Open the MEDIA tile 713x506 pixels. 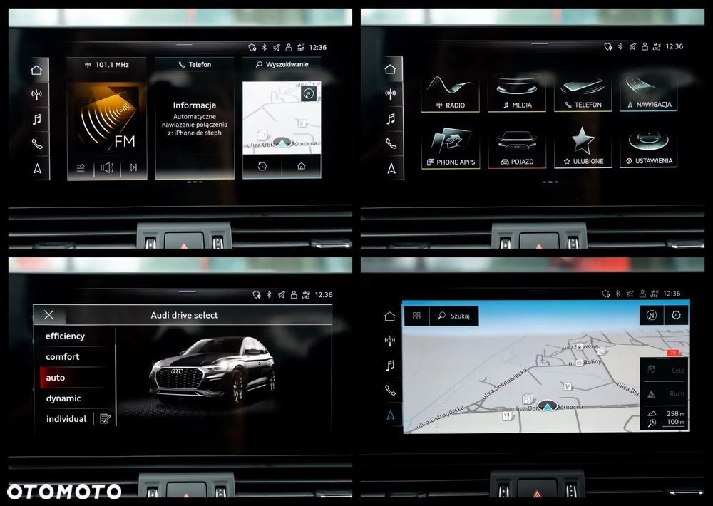click(516, 92)
